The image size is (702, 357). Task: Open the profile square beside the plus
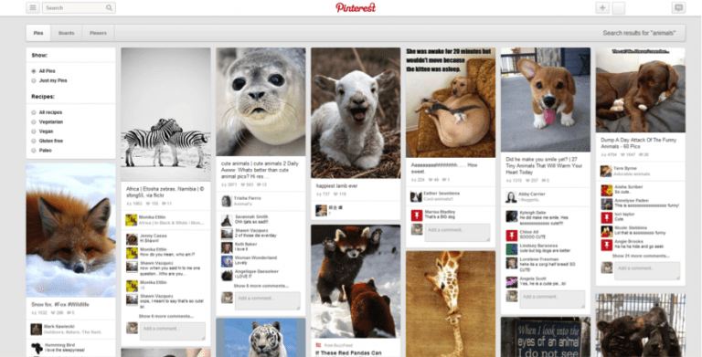point(618,8)
